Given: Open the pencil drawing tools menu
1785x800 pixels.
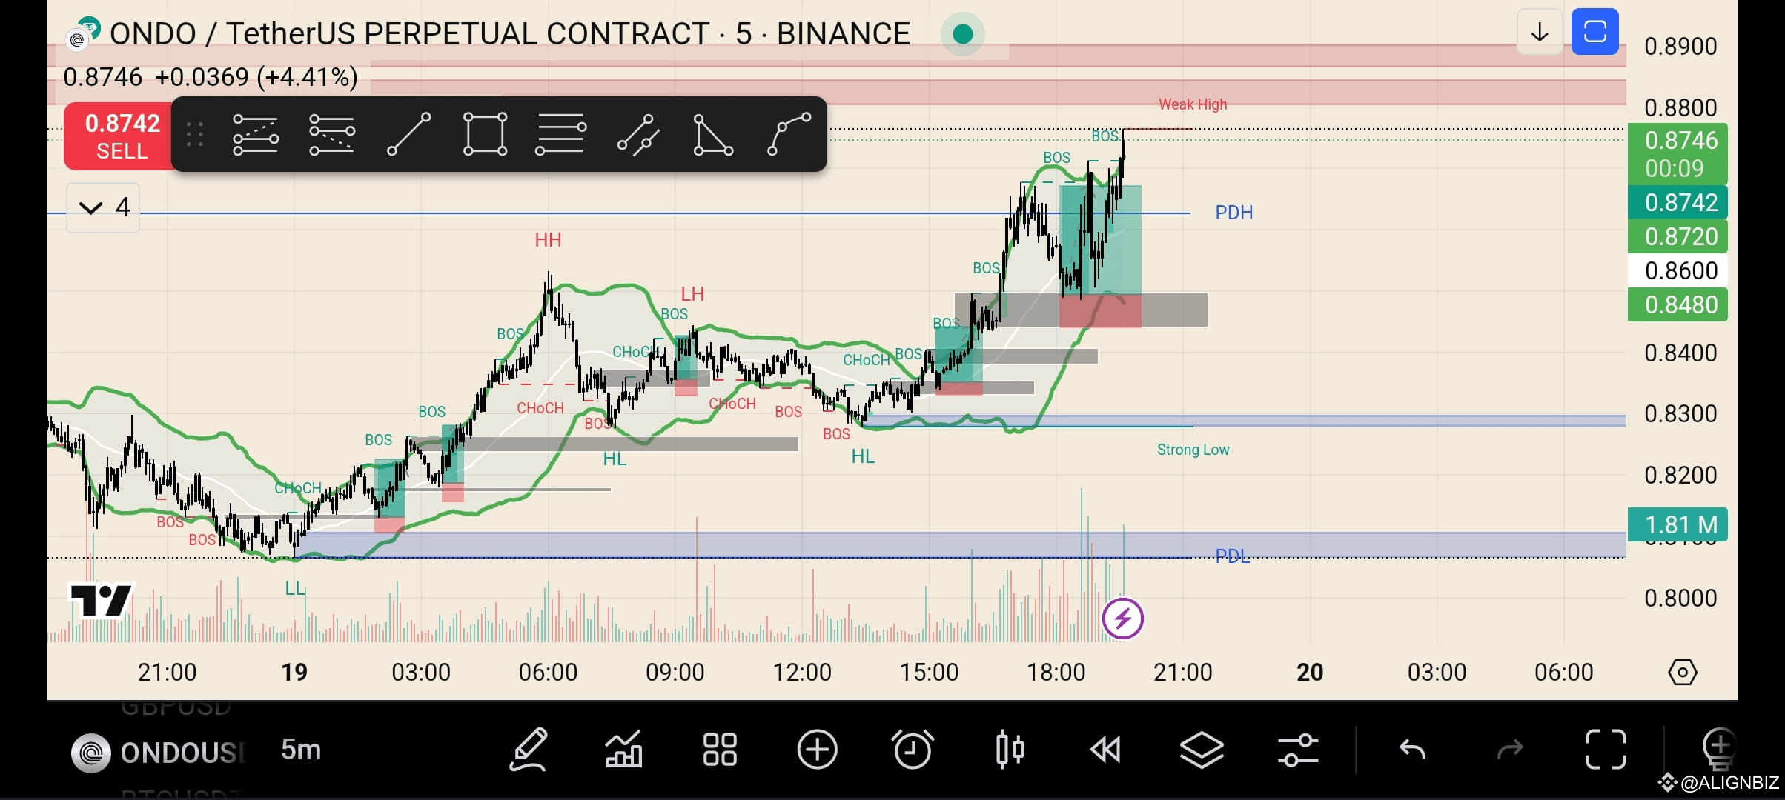Looking at the screenshot, I should (x=529, y=750).
